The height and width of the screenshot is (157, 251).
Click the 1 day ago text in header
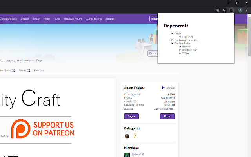[9, 60]
